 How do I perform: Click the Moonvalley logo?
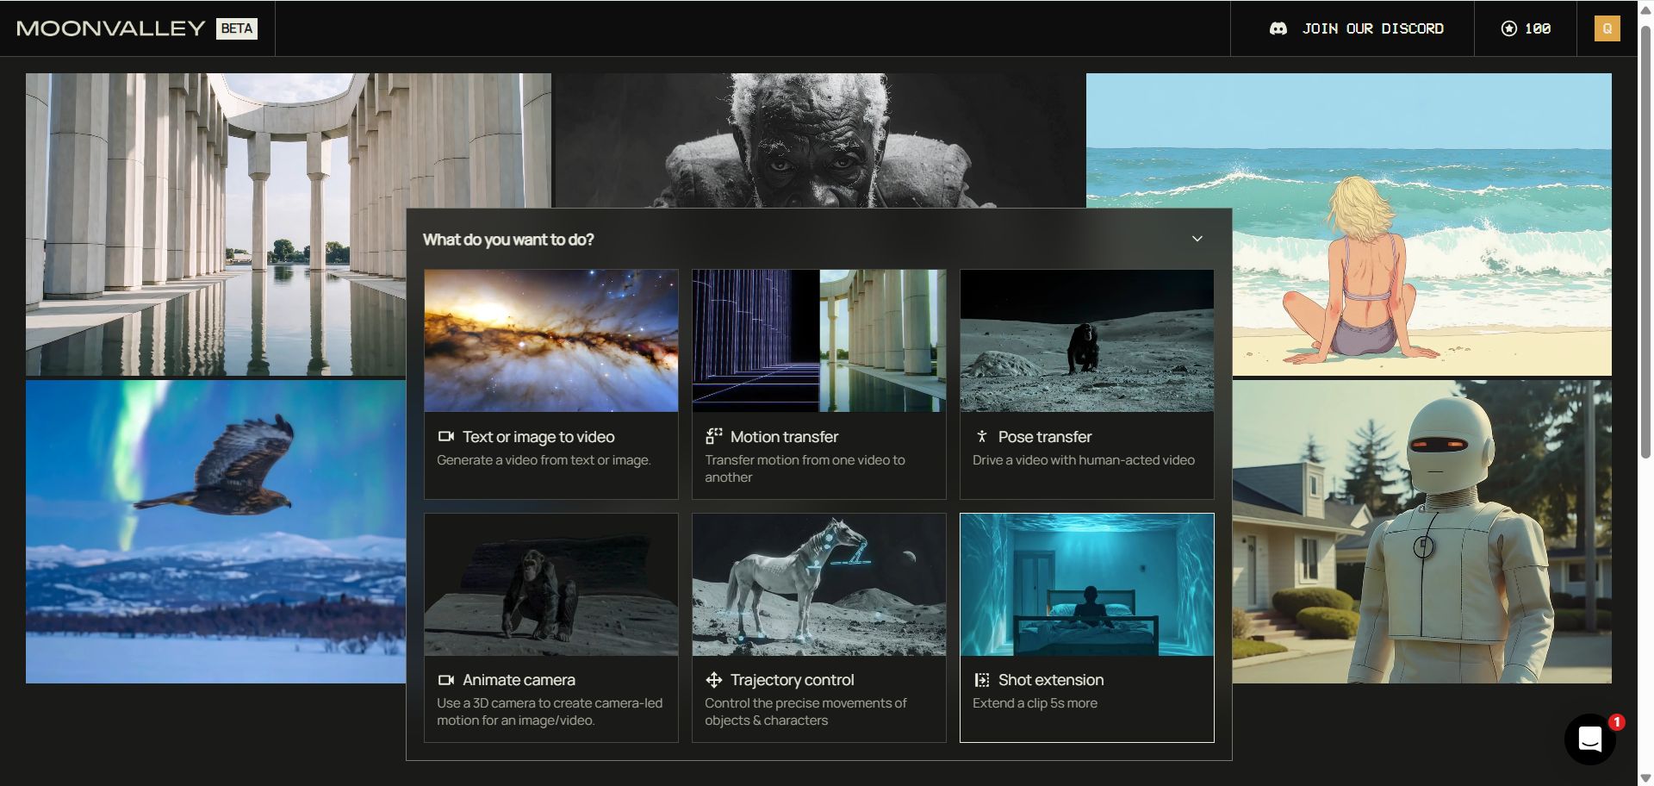click(x=110, y=28)
